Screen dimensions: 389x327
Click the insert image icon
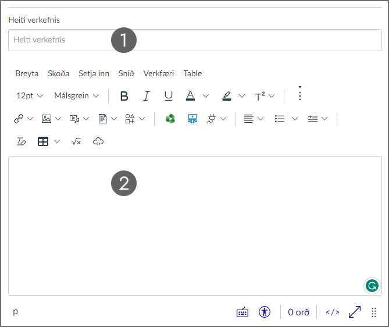click(x=47, y=119)
